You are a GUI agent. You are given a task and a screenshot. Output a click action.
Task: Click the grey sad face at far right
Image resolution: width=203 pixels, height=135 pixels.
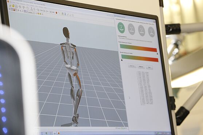tap(151, 32)
